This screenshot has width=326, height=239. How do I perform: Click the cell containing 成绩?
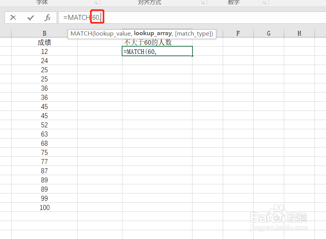[x=44, y=42]
